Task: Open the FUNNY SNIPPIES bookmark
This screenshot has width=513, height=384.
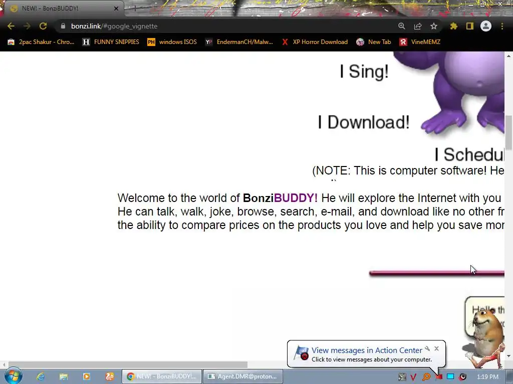Action: pyautogui.click(x=111, y=42)
